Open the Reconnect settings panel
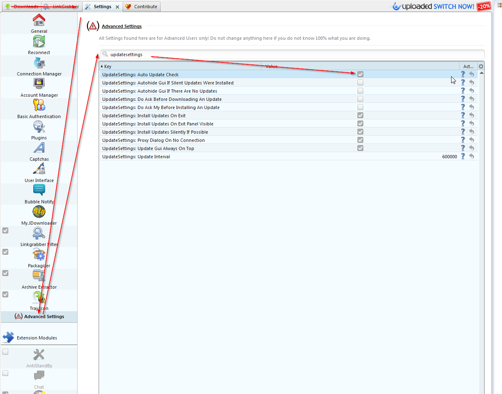 tap(39, 44)
